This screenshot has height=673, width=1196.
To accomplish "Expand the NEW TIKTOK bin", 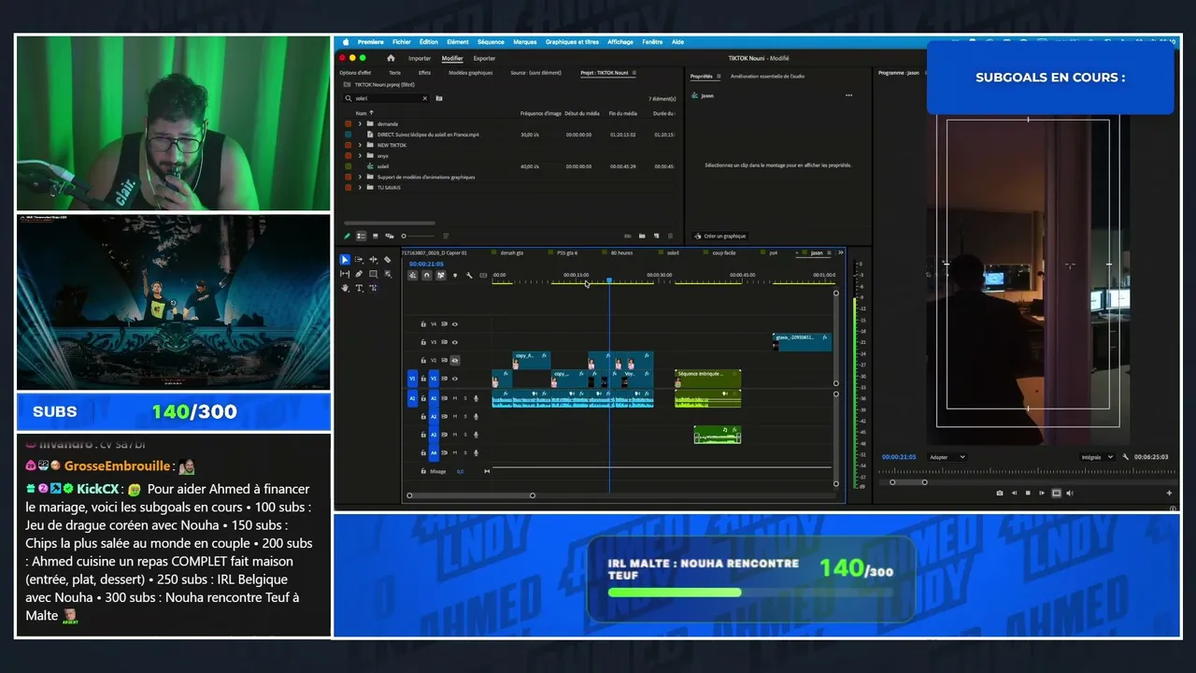I will [360, 145].
